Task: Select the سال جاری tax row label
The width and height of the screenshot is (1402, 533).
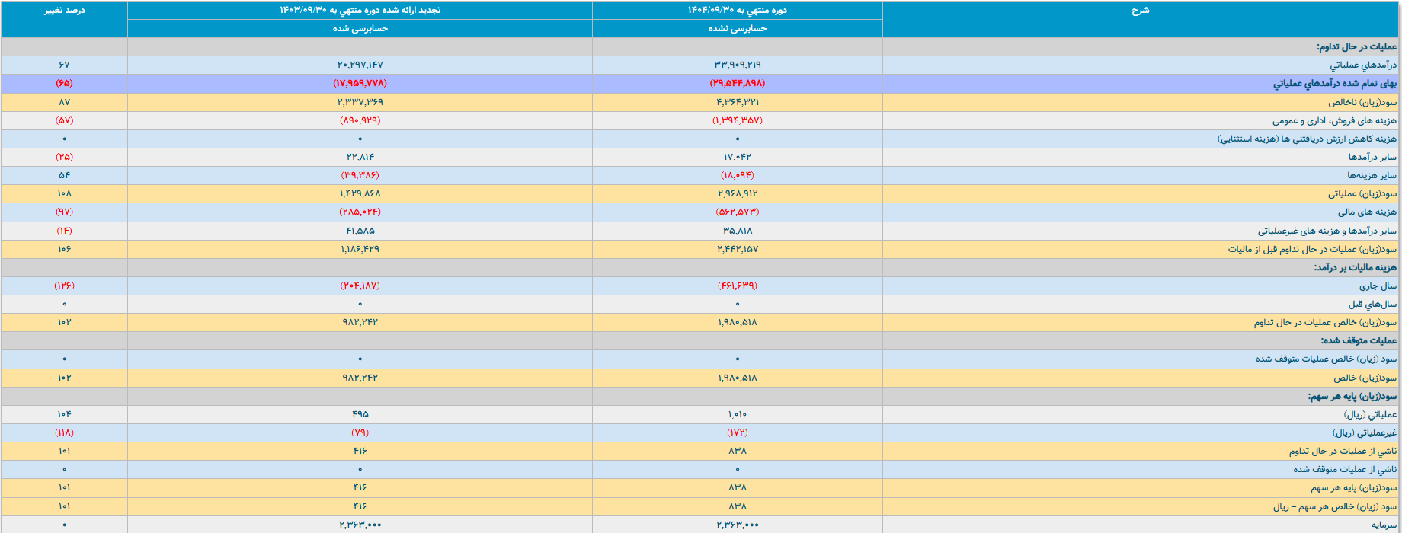Action: (x=1378, y=286)
